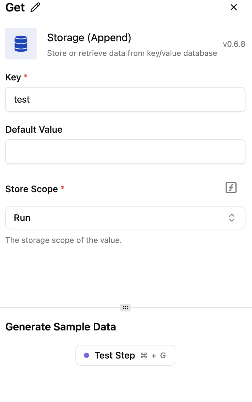
Task: Click the Default Value label
Action: click(x=34, y=130)
